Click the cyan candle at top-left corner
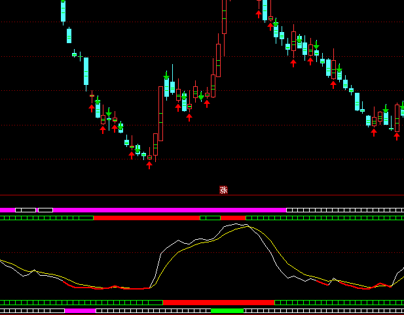Screen dimensions: 404x315 click(64, 11)
